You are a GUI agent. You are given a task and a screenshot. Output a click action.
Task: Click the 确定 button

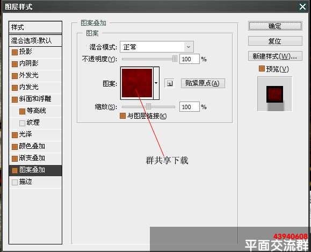click(x=276, y=26)
